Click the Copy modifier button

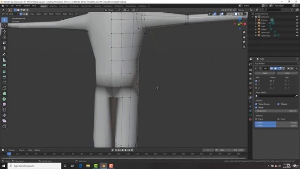click(287, 73)
